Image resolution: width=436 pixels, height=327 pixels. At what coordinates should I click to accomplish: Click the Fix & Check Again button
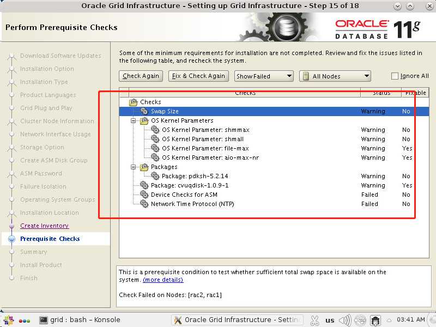click(x=198, y=76)
